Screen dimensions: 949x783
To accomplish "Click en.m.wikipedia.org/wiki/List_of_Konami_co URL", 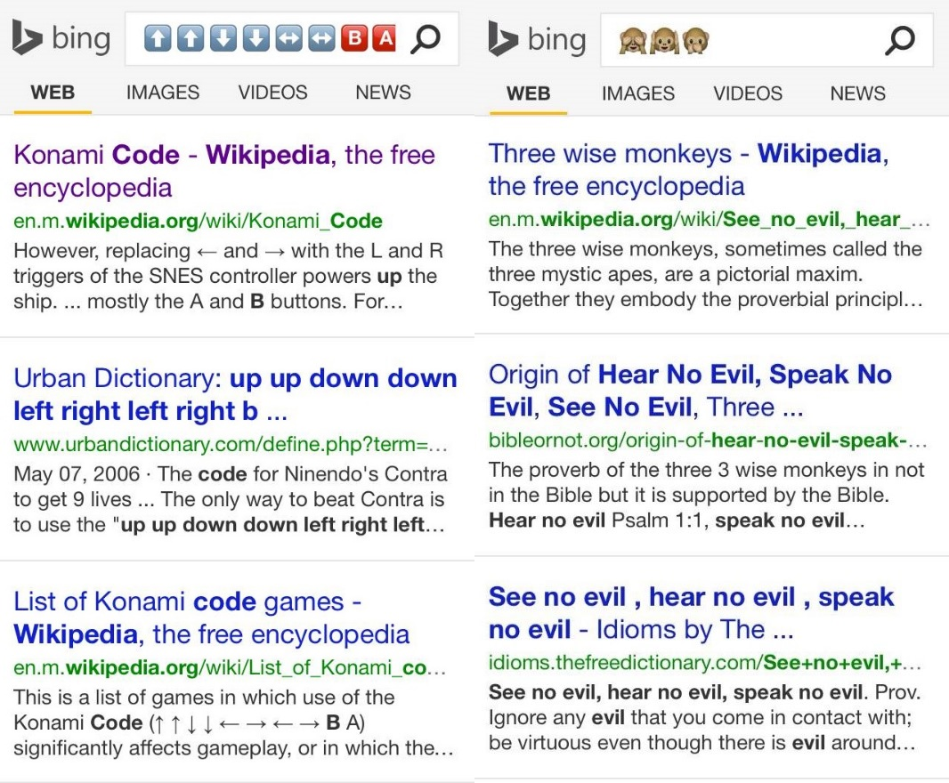I will [x=230, y=668].
